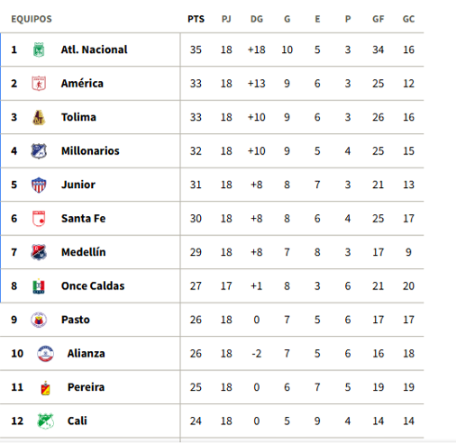Click Atl. Nacional's 35 points value
Image resolution: width=456 pixels, height=443 pixels.
196,50
